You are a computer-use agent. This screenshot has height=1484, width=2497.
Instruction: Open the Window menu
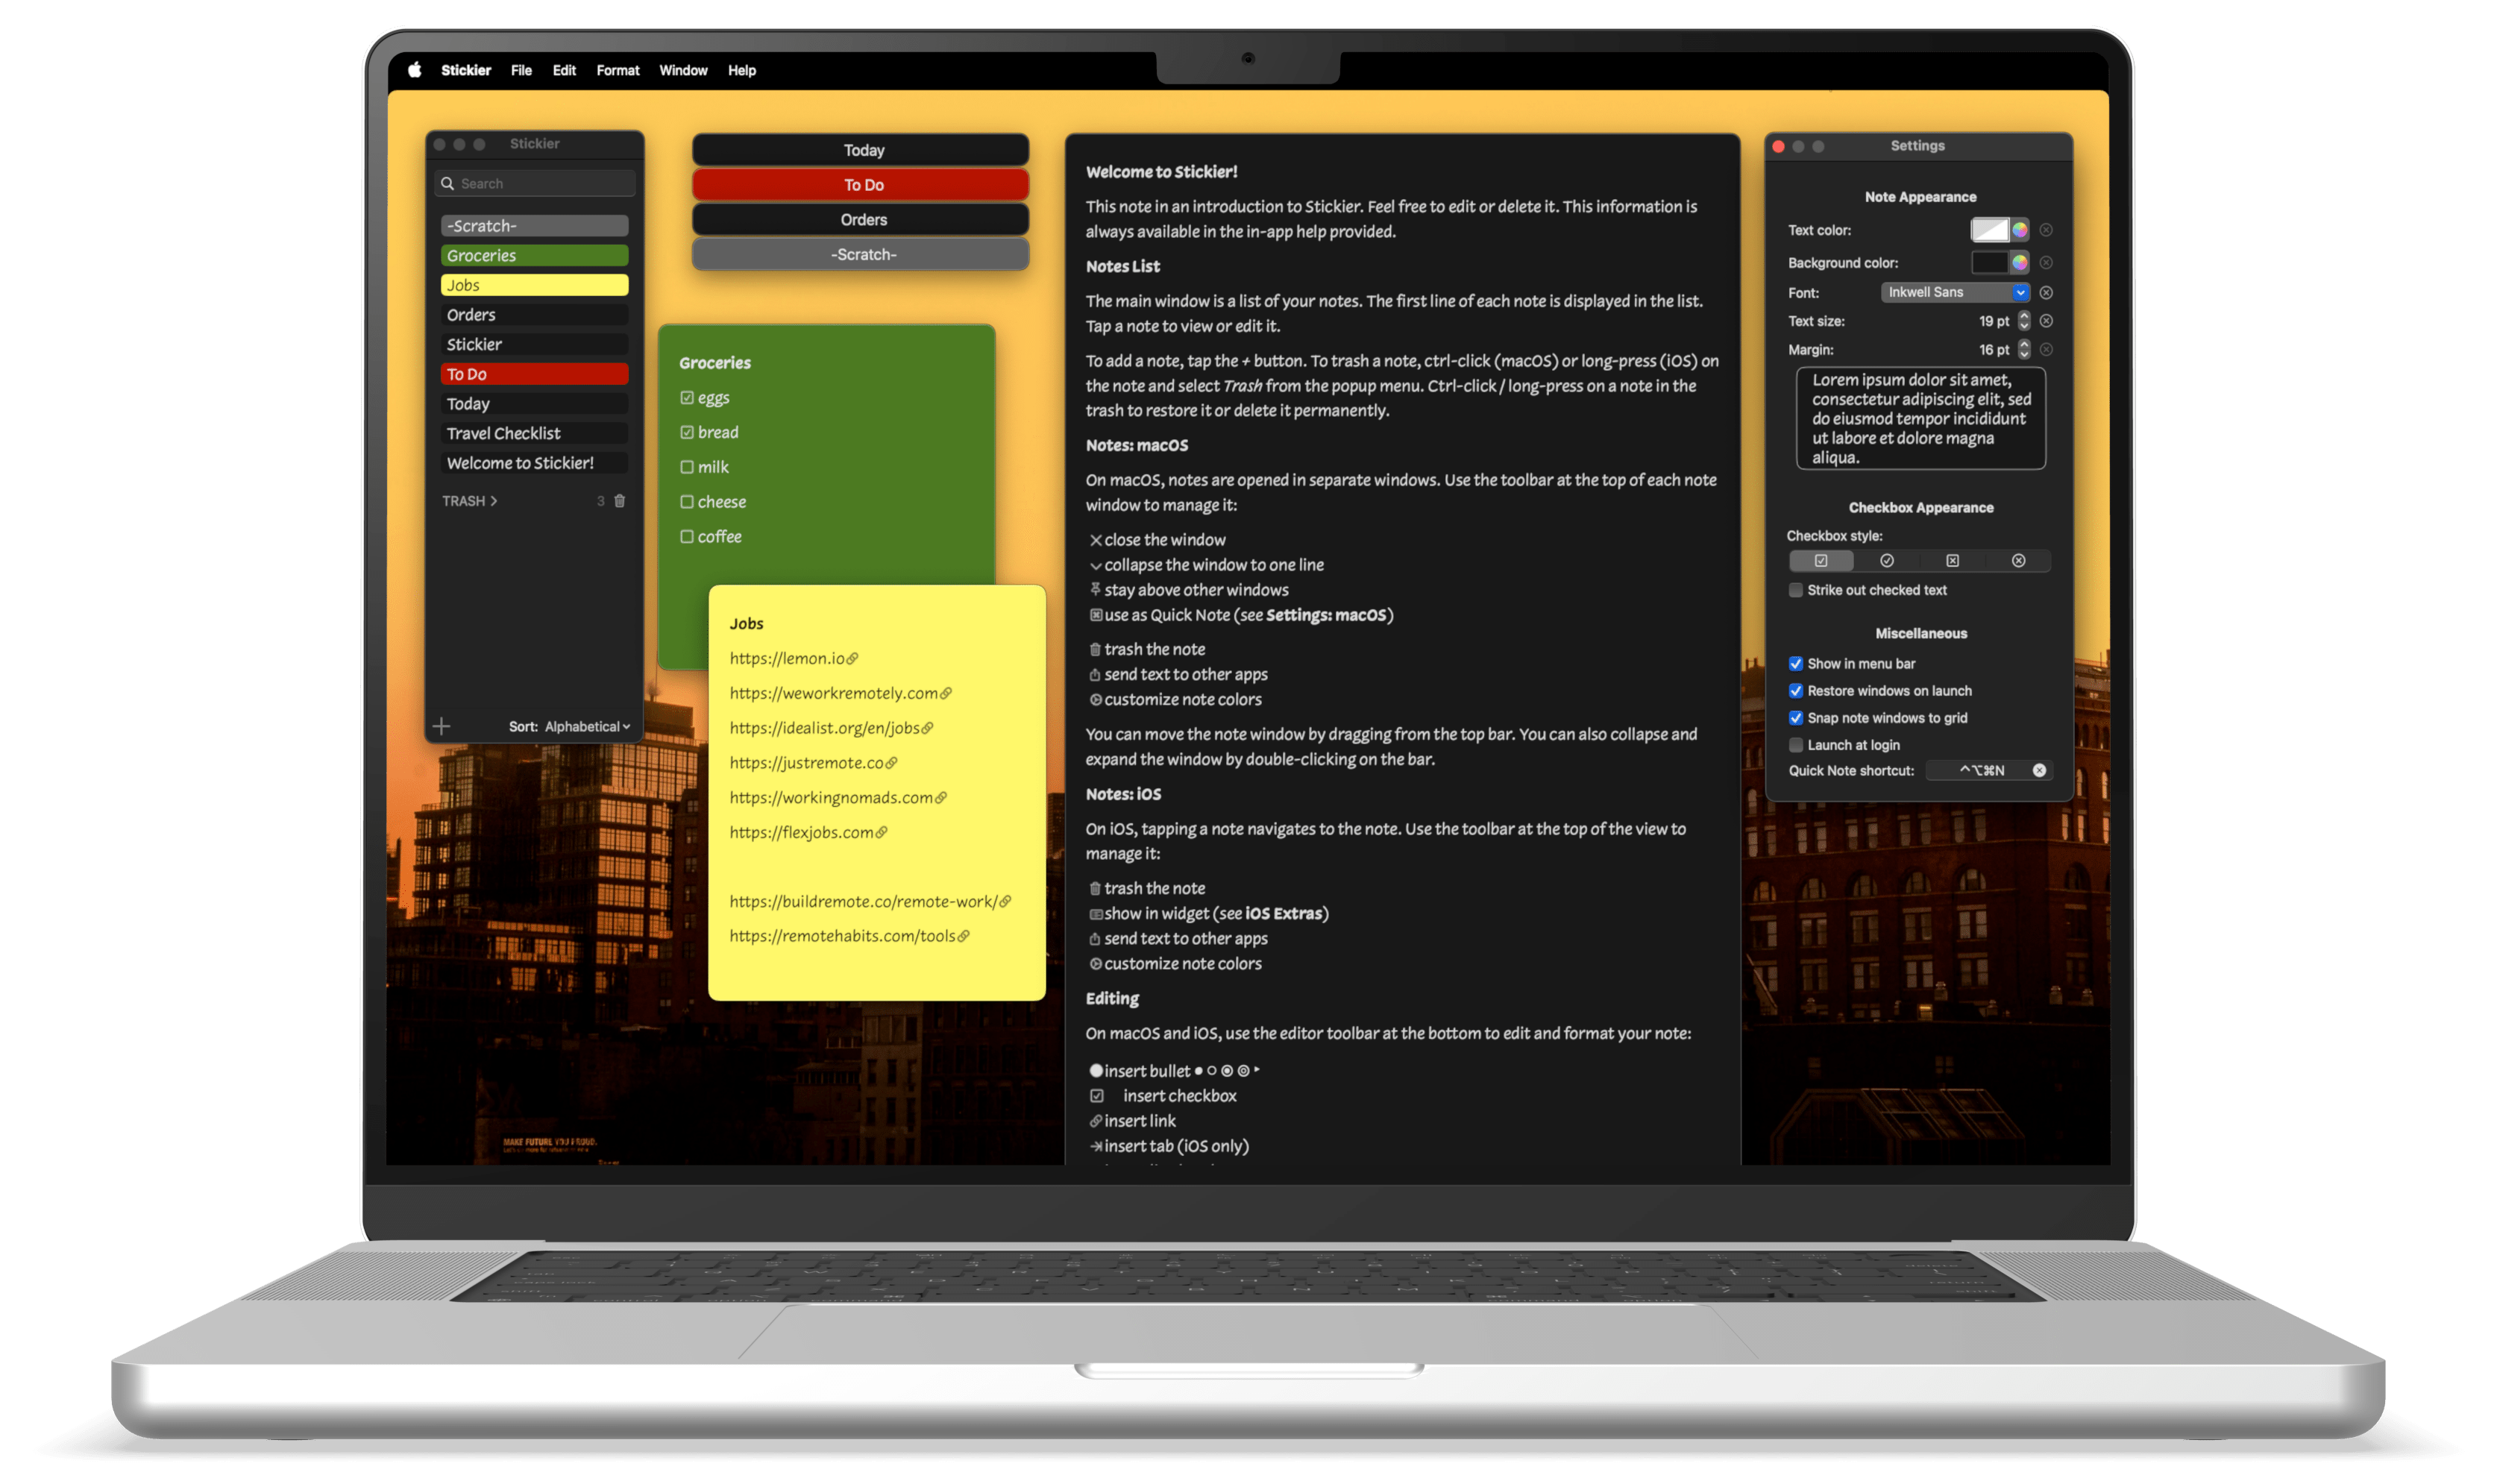pyautogui.click(x=683, y=70)
